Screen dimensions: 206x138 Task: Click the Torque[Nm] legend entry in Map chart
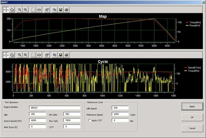tap(193, 22)
